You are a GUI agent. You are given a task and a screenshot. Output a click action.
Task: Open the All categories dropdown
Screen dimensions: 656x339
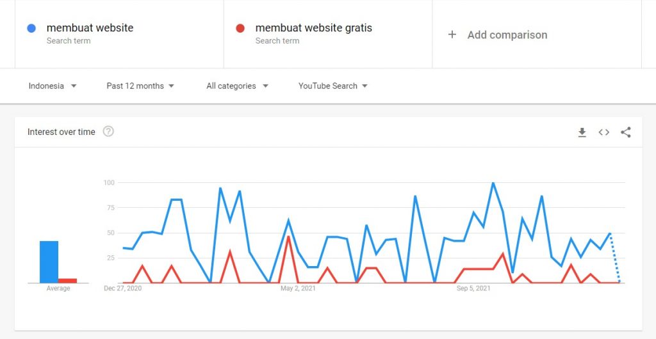(237, 86)
